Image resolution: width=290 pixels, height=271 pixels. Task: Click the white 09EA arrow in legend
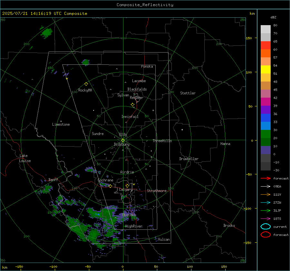pos(266,187)
